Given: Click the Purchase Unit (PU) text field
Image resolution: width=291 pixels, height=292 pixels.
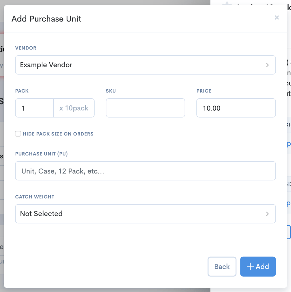Looking at the screenshot, I should point(145,171).
